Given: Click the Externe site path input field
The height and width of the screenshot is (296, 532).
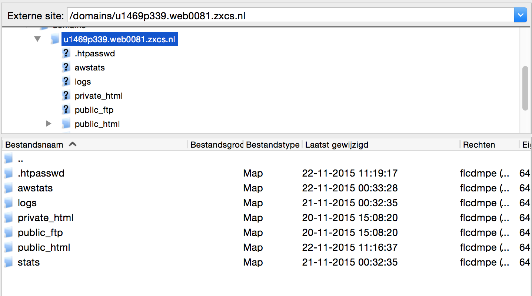Looking at the screenshot, I should (289, 16).
